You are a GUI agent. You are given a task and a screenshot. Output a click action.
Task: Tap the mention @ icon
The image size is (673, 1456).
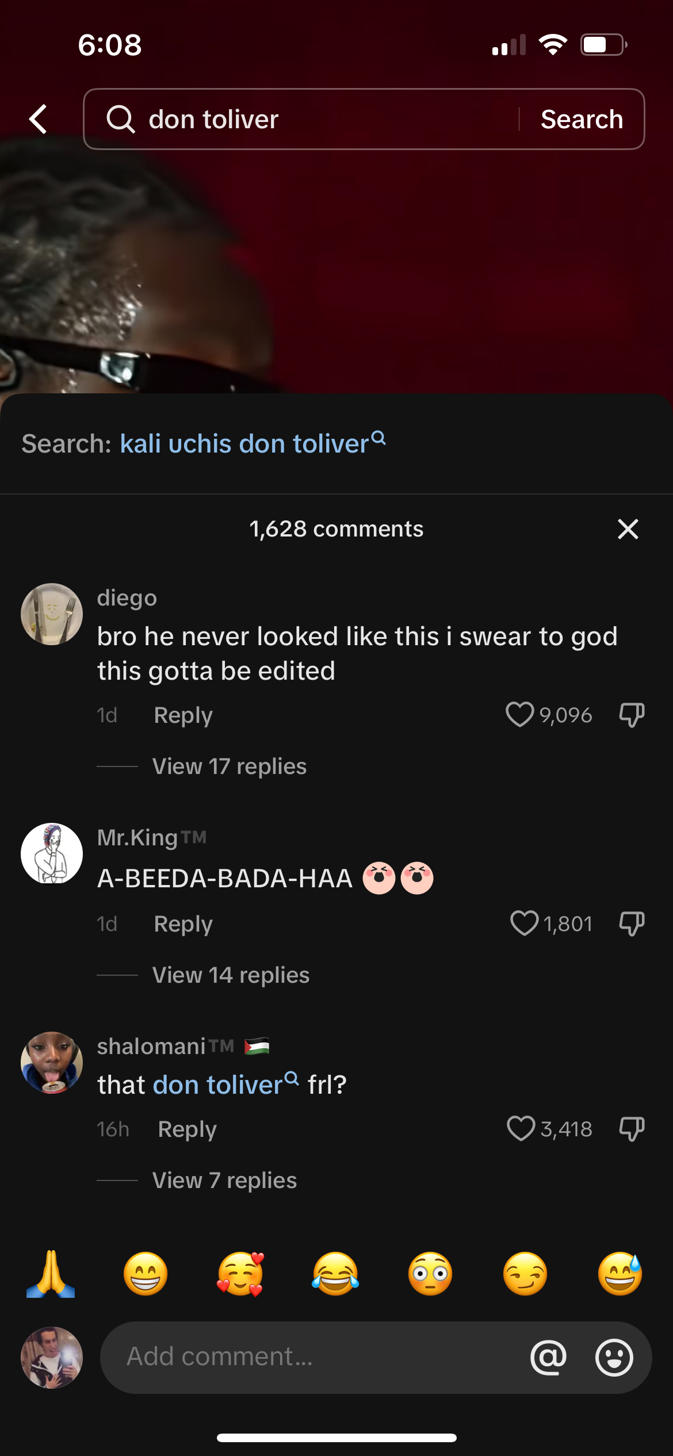548,1357
